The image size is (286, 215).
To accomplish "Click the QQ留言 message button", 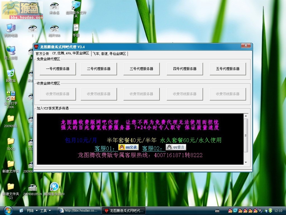I will click(176, 147).
